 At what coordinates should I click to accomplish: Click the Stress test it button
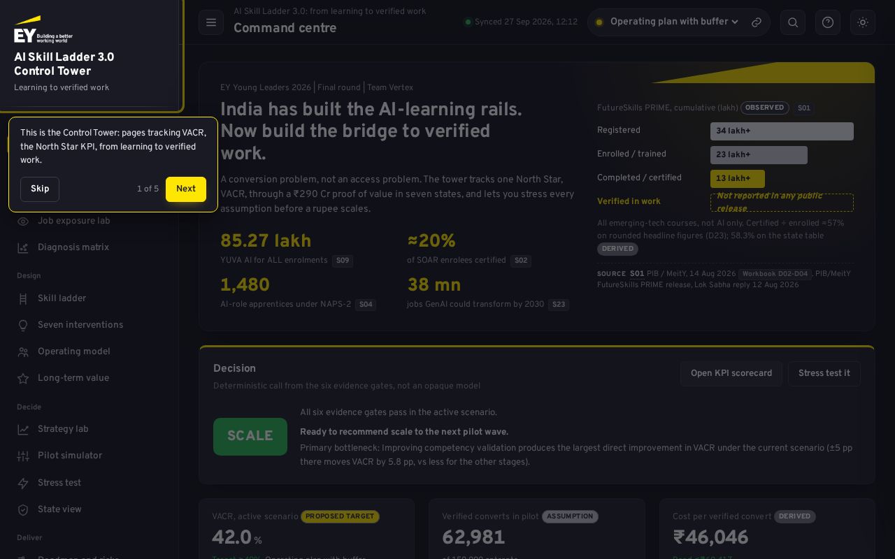click(x=824, y=374)
